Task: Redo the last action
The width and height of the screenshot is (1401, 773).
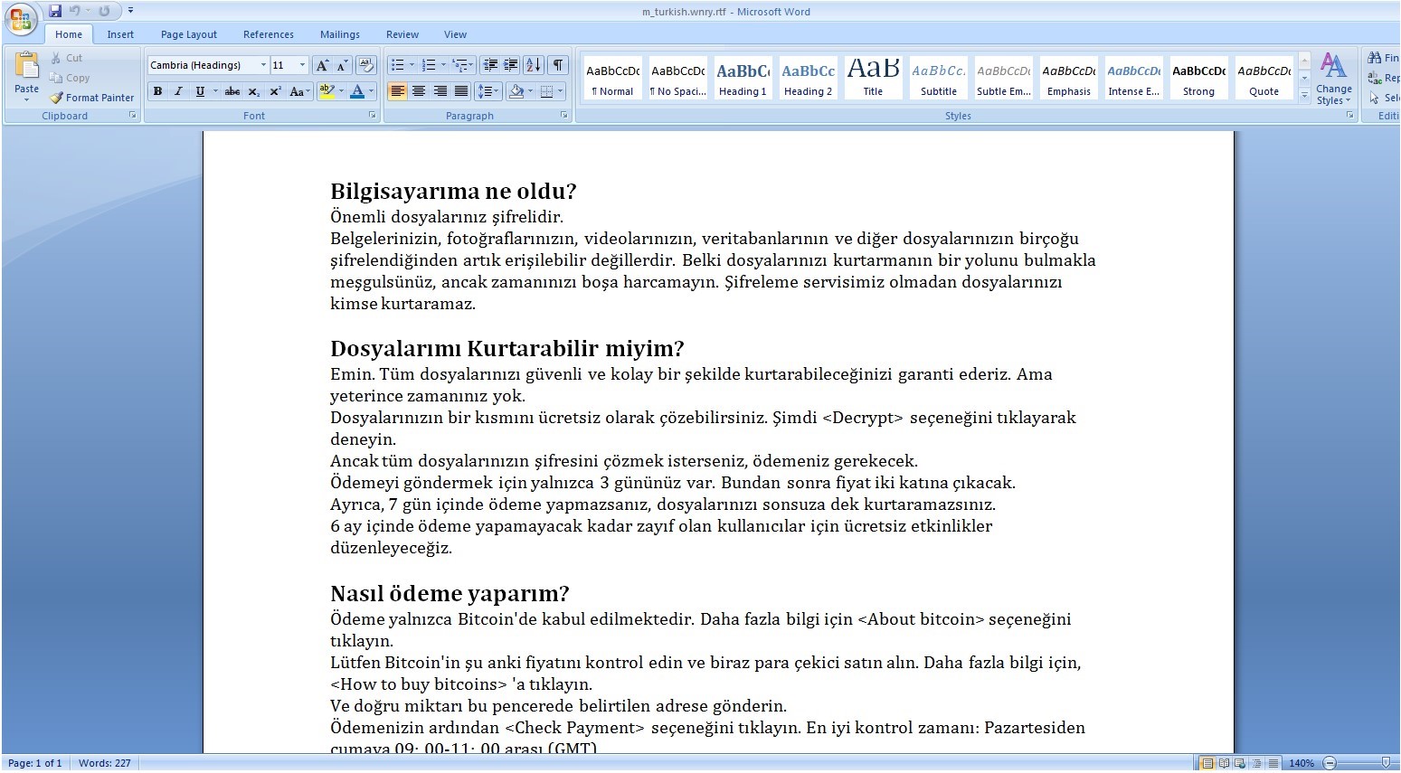Action: tap(104, 11)
